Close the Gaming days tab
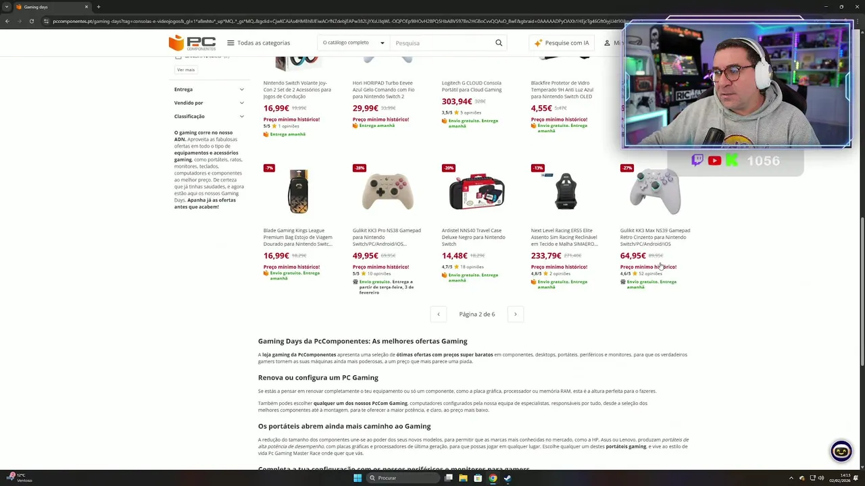The width and height of the screenshot is (865, 486). pyautogui.click(x=86, y=7)
